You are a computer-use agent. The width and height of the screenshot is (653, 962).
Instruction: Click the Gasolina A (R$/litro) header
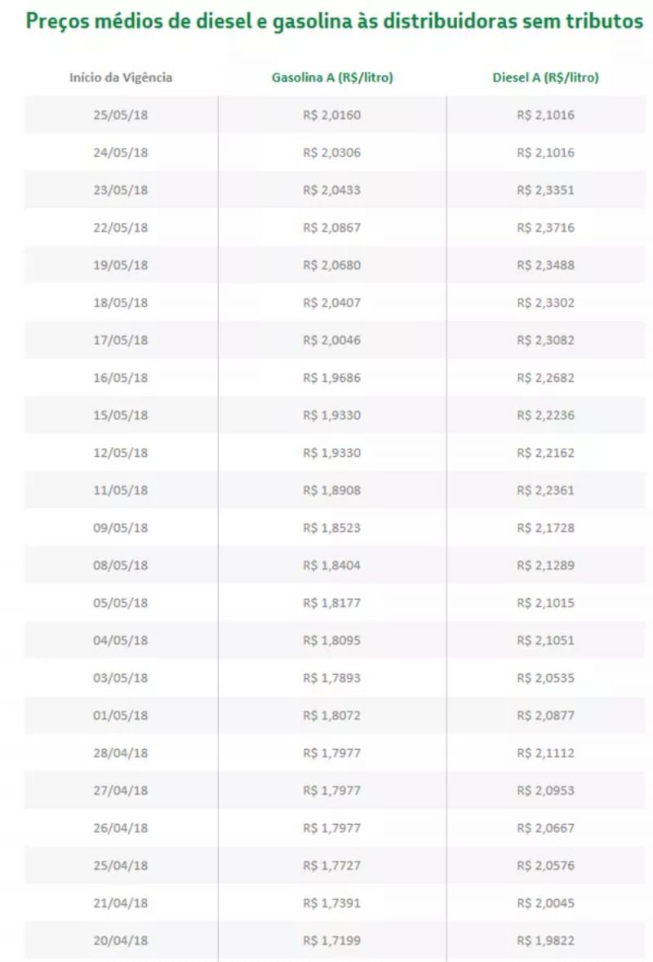tap(331, 78)
